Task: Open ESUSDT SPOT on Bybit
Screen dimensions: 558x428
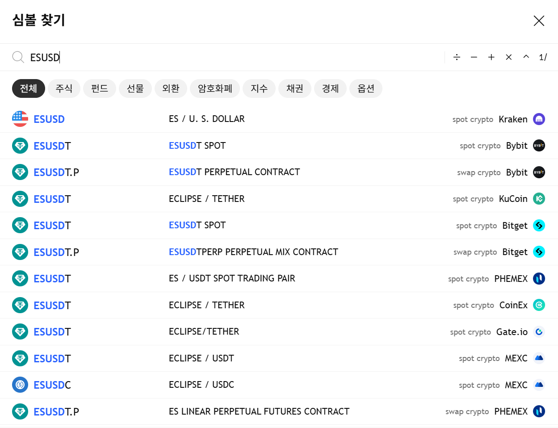Action: tap(279, 146)
